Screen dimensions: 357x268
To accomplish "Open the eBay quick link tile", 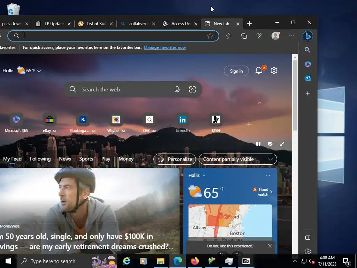I will 50,123.
